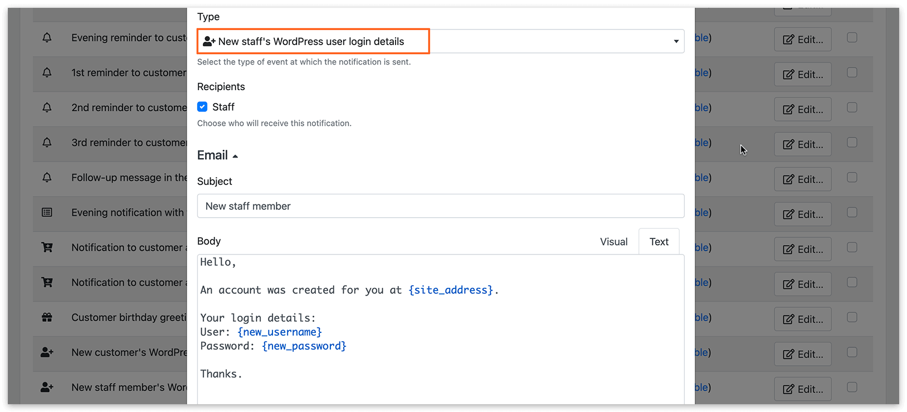
Task: Select the Text tab of body editor
Action: (659, 242)
